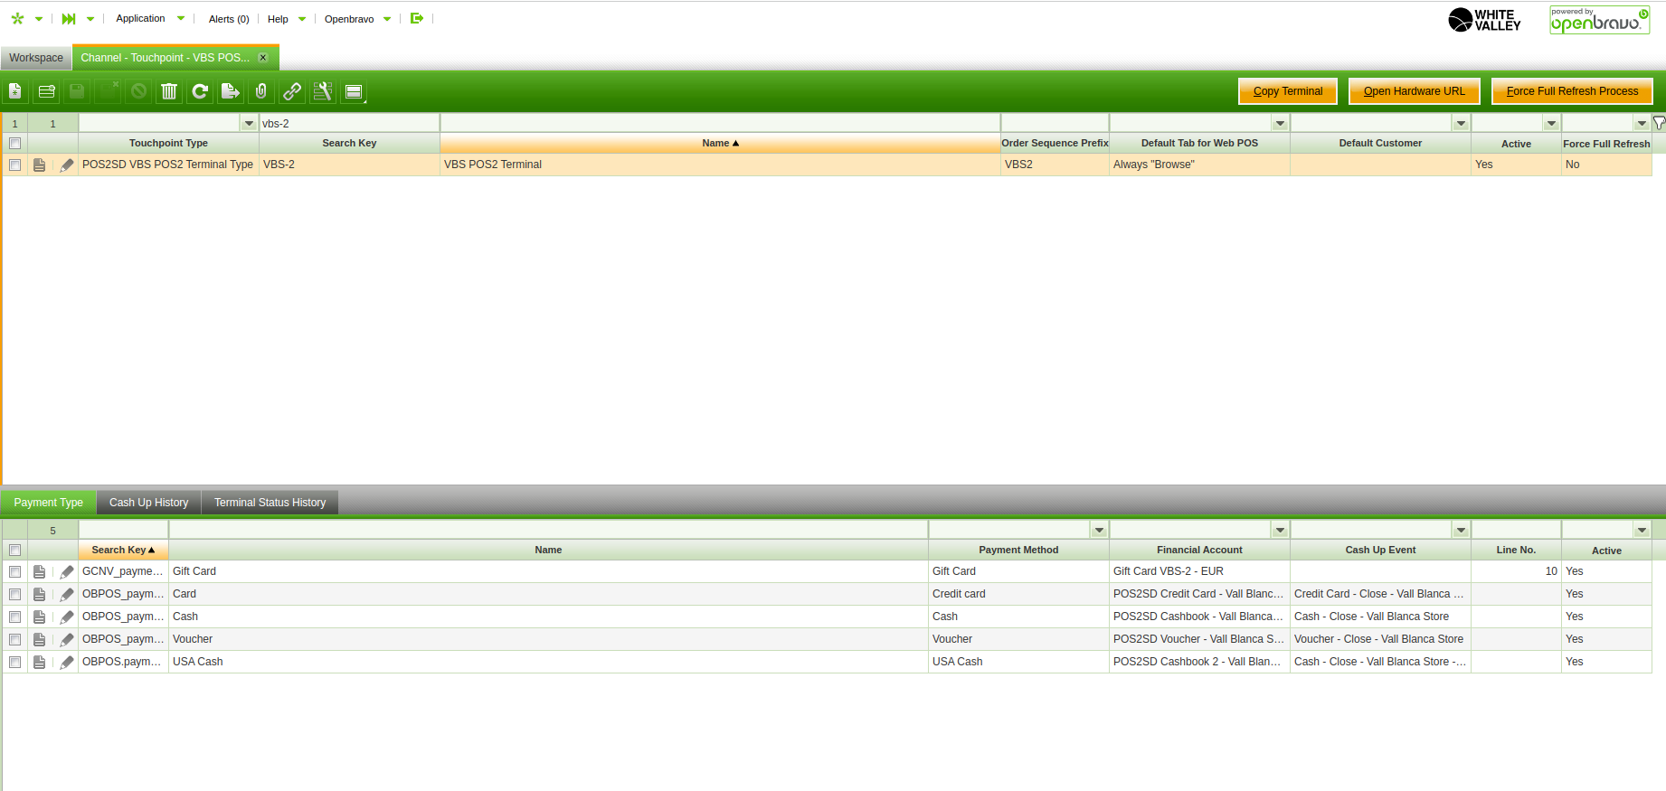Open the Active filter dropdown in Payment Type grid

pyautogui.click(x=1642, y=530)
